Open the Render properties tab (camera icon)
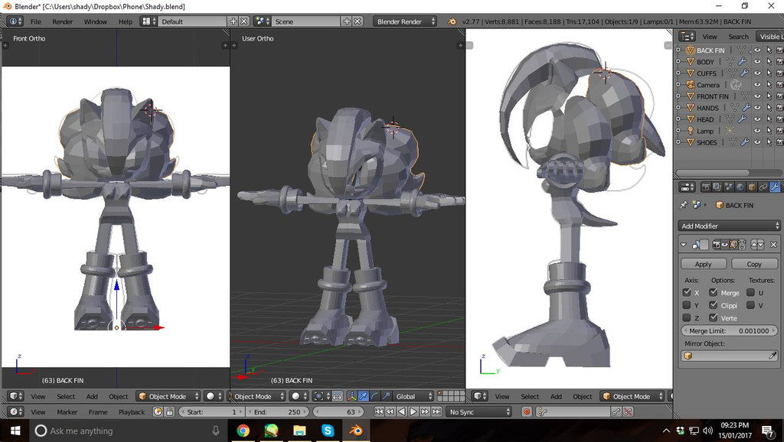 (x=705, y=187)
